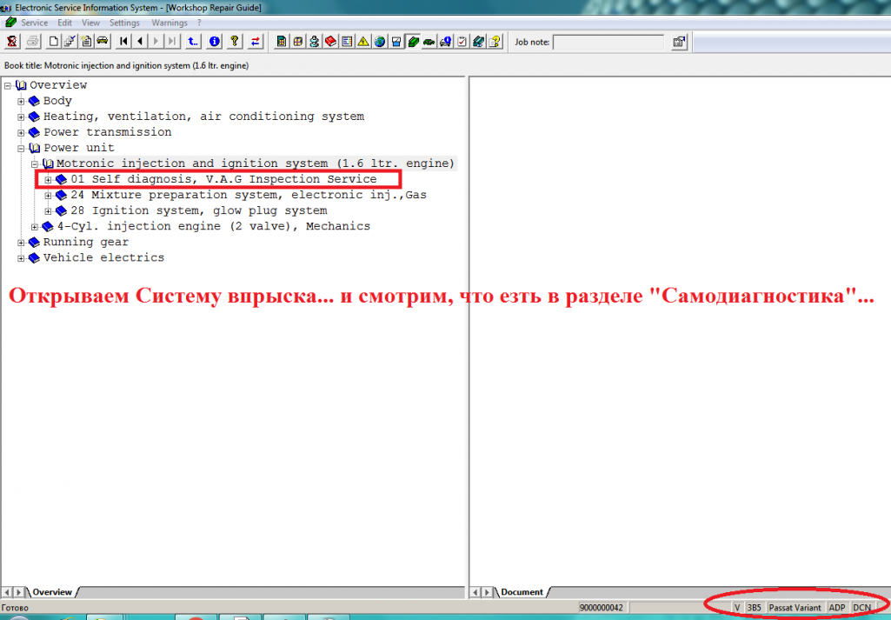Go to first page using toolbar arrow
This screenshot has height=620, width=891.
(123, 41)
